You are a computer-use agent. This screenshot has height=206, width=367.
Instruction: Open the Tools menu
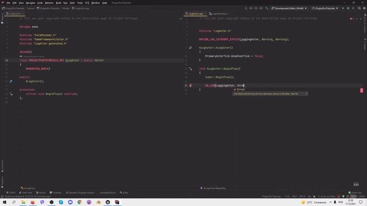coord(80,3)
